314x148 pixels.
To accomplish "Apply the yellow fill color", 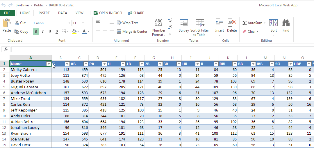I will 74,32.
